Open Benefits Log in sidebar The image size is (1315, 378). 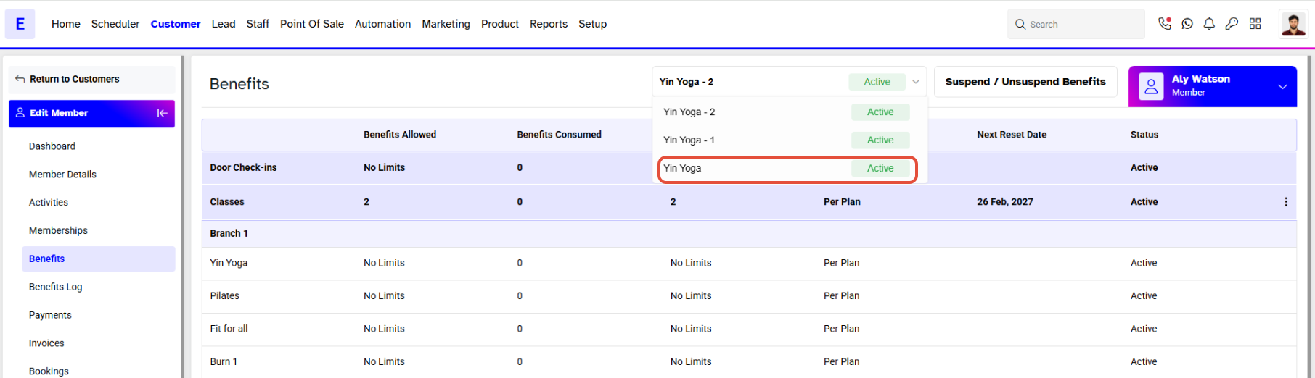(56, 287)
